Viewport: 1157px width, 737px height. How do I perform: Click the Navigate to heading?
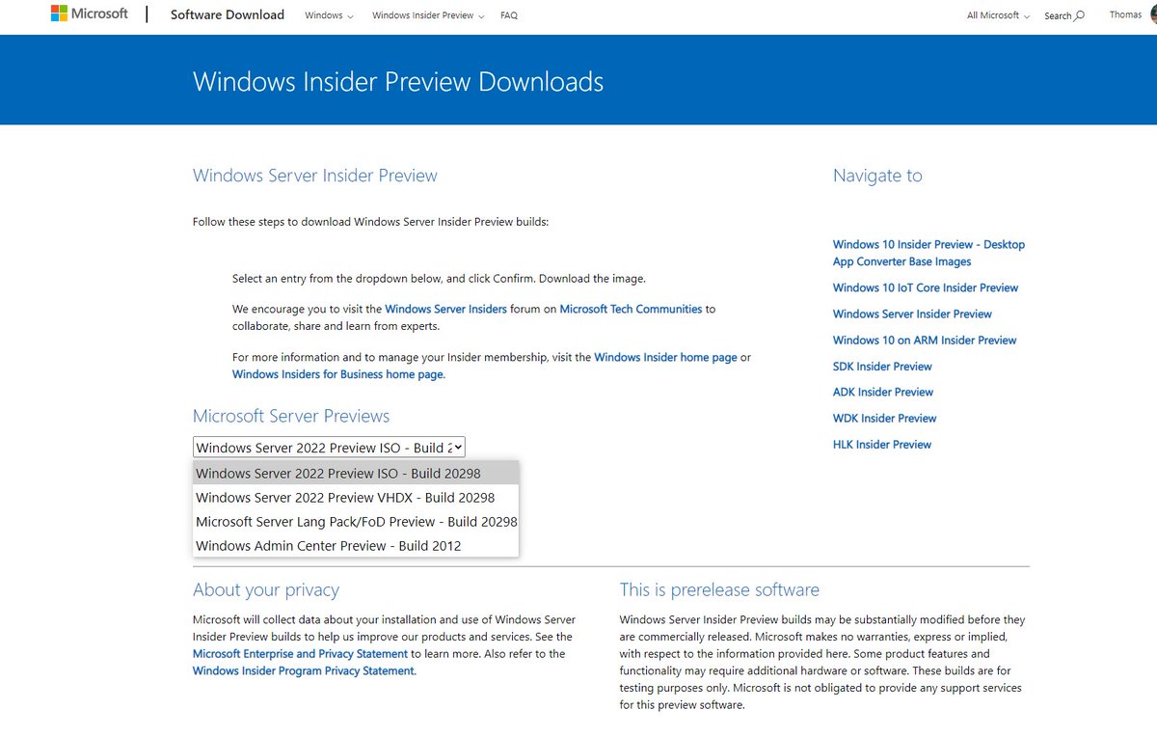click(877, 176)
